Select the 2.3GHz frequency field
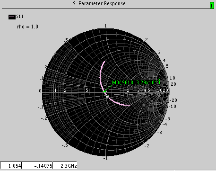Image resolution: width=216 pixels, height=171 pixels. pyautogui.click(x=65, y=166)
